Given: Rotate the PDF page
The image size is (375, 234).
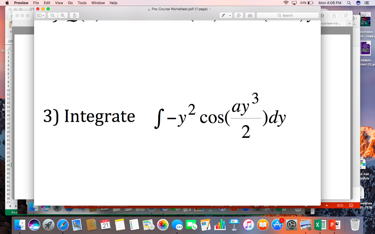Looking at the screenshot, I should [x=239, y=15].
